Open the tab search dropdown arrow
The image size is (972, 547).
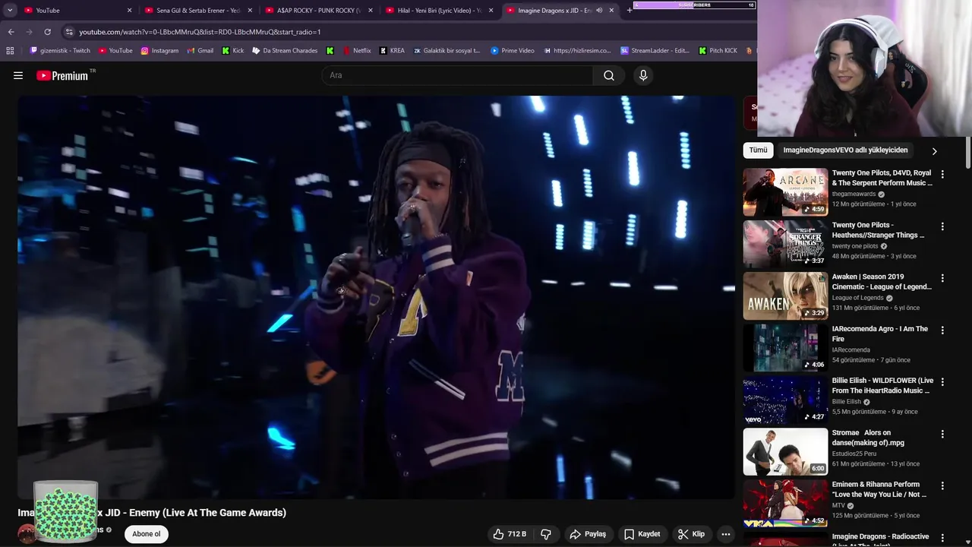[10, 10]
